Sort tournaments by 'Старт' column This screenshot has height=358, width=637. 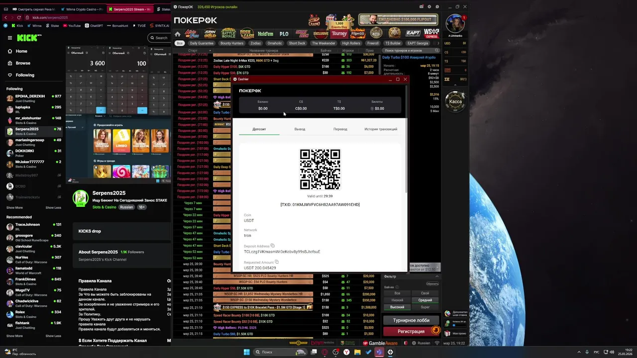coord(193,50)
